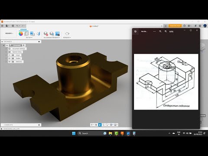Open the viewport layout settings icon
The height and width of the screenshot is (156, 208).
coord(116,125)
